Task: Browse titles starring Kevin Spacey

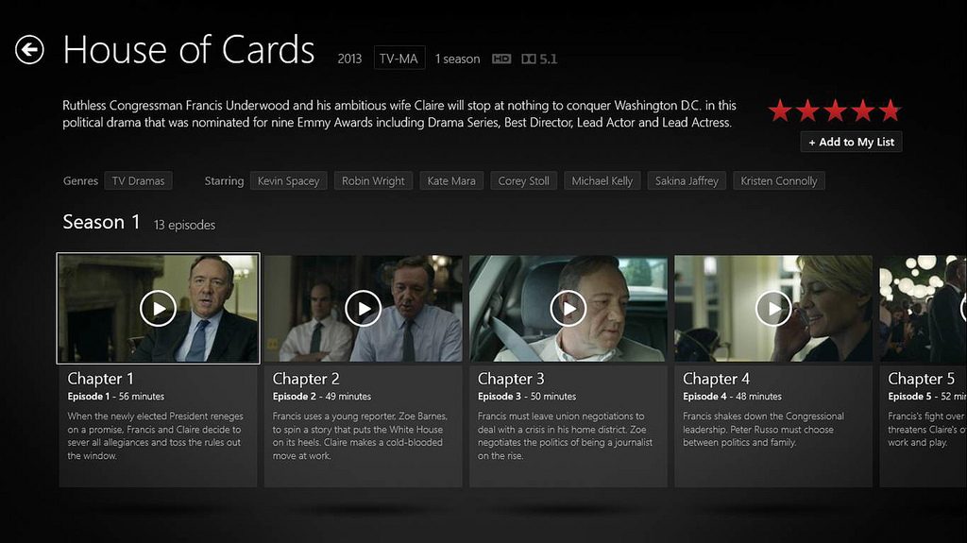Action: click(289, 180)
